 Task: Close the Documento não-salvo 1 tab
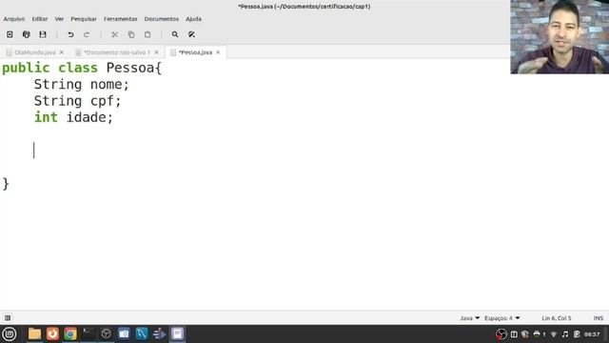(156, 52)
